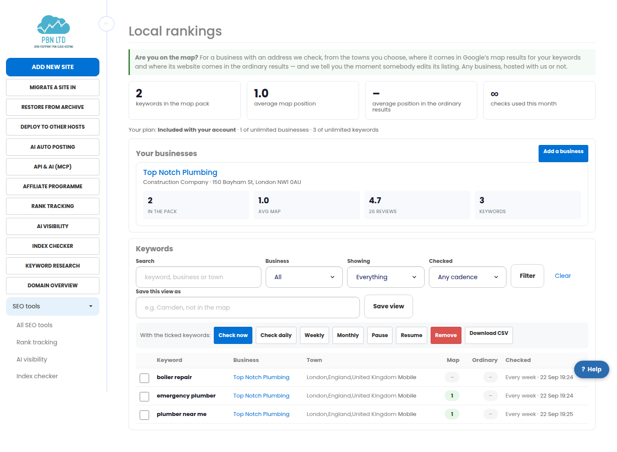The width and height of the screenshot is (617, 452).
Task: Click the Pause button
Action: click(x=380, y=335)
